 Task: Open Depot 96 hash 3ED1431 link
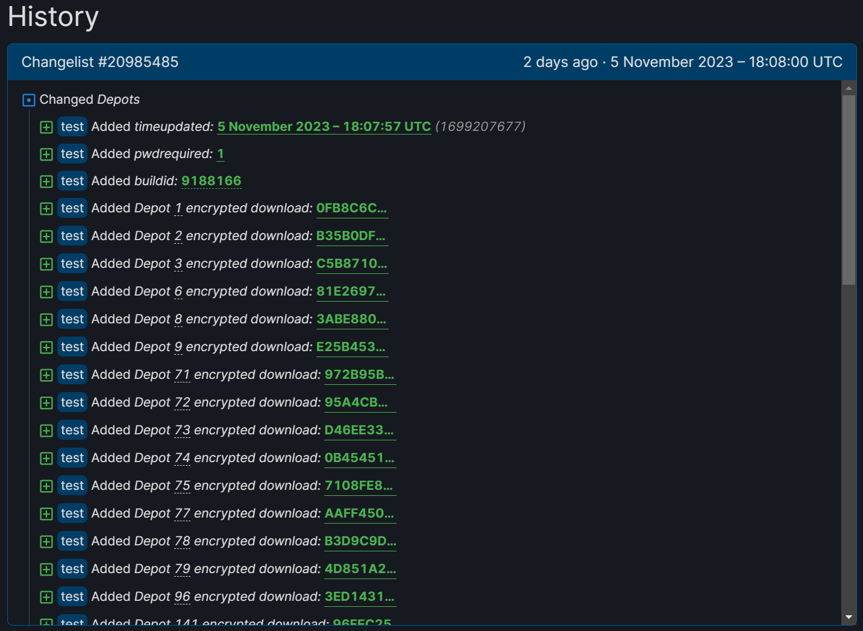(x=360, y=597)
